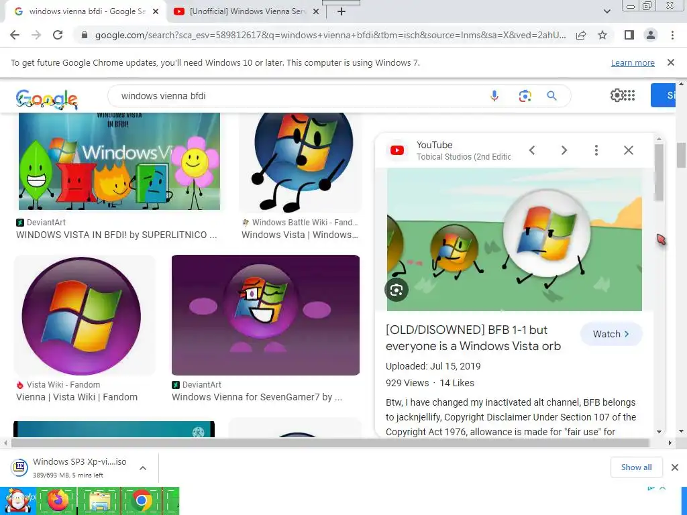
Task: Open the Windows Vista Windows Battle Wiki link
Action: (x=300, y=235)
